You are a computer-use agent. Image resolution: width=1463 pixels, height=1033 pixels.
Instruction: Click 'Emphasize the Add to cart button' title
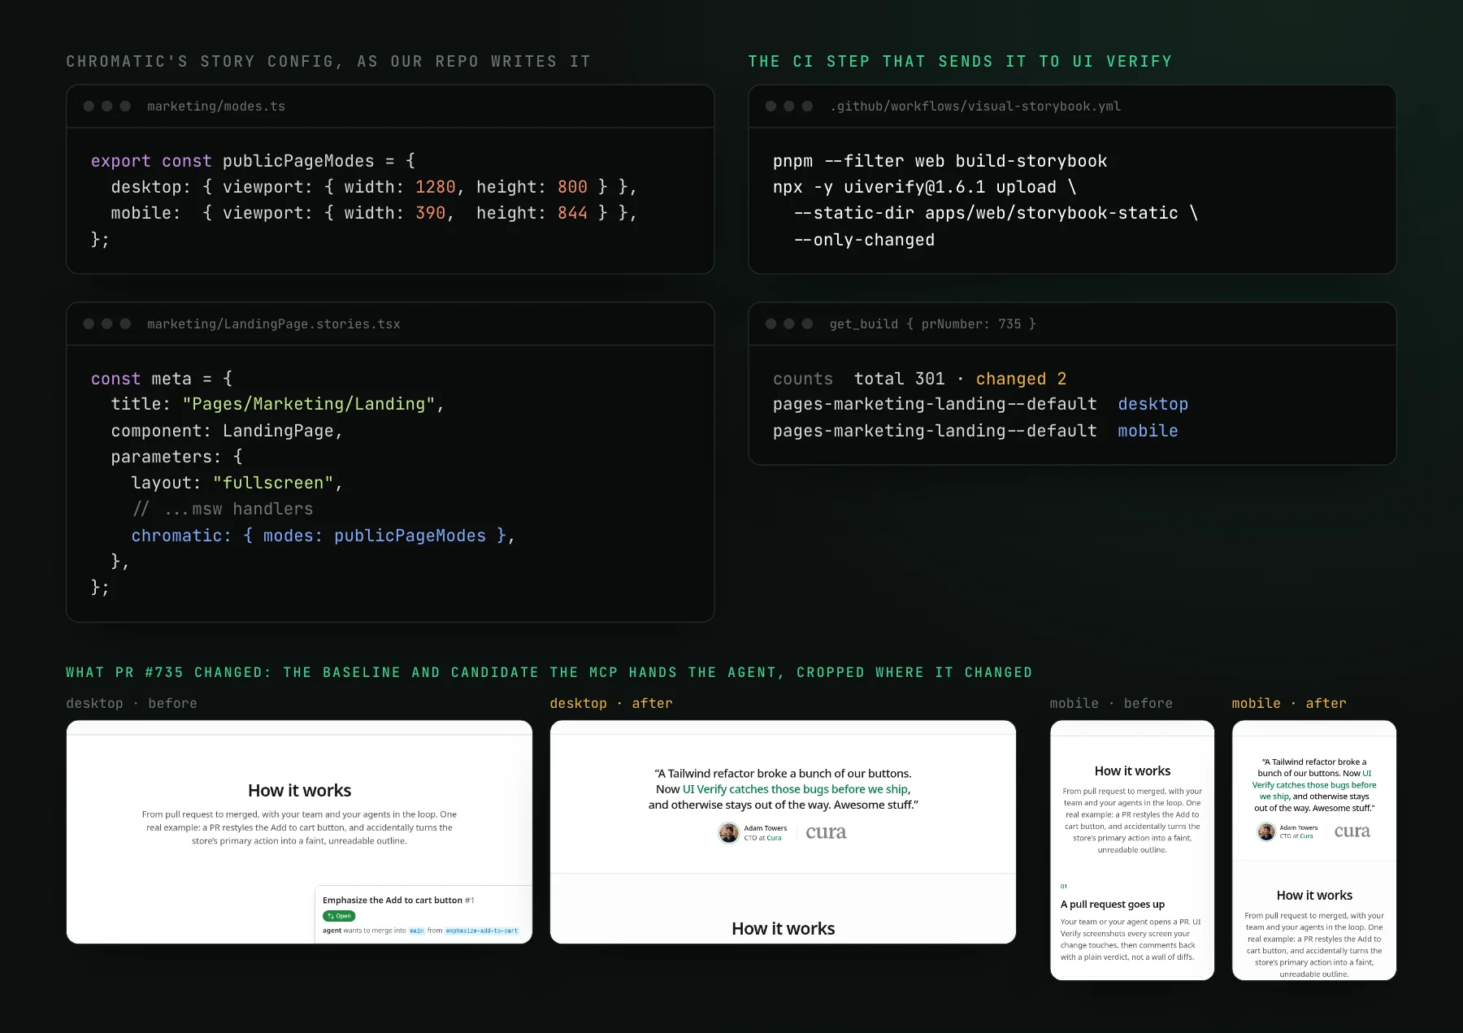[x=393, y=900]
